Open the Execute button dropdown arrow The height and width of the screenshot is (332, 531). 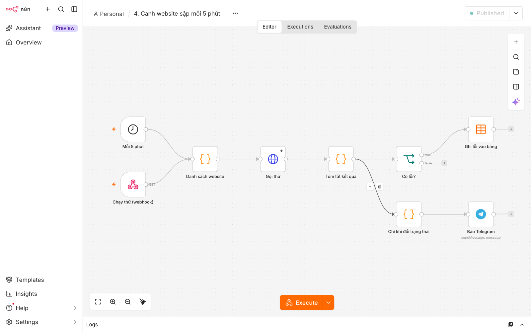[x=329, y=302]
